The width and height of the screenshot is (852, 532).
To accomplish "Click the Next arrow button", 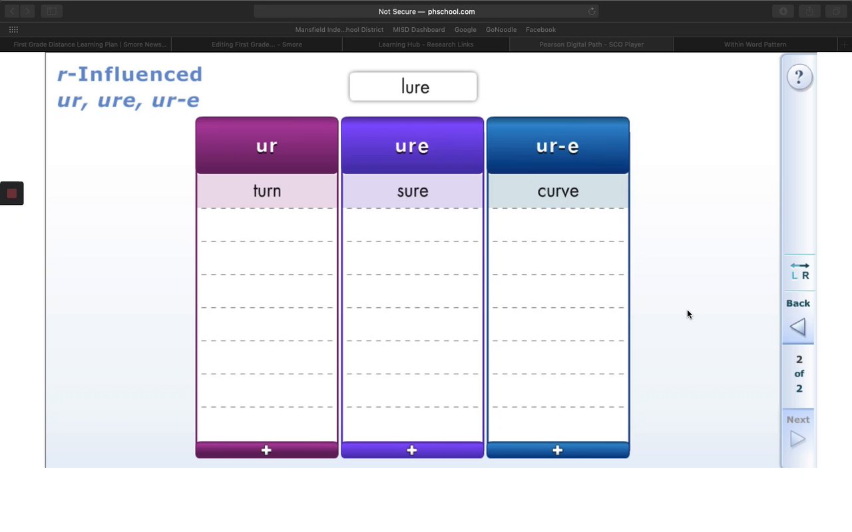I will tap(797, 440).
